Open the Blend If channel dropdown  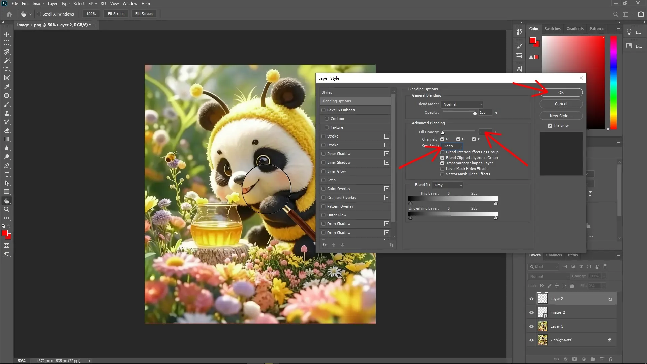(448, 185)
